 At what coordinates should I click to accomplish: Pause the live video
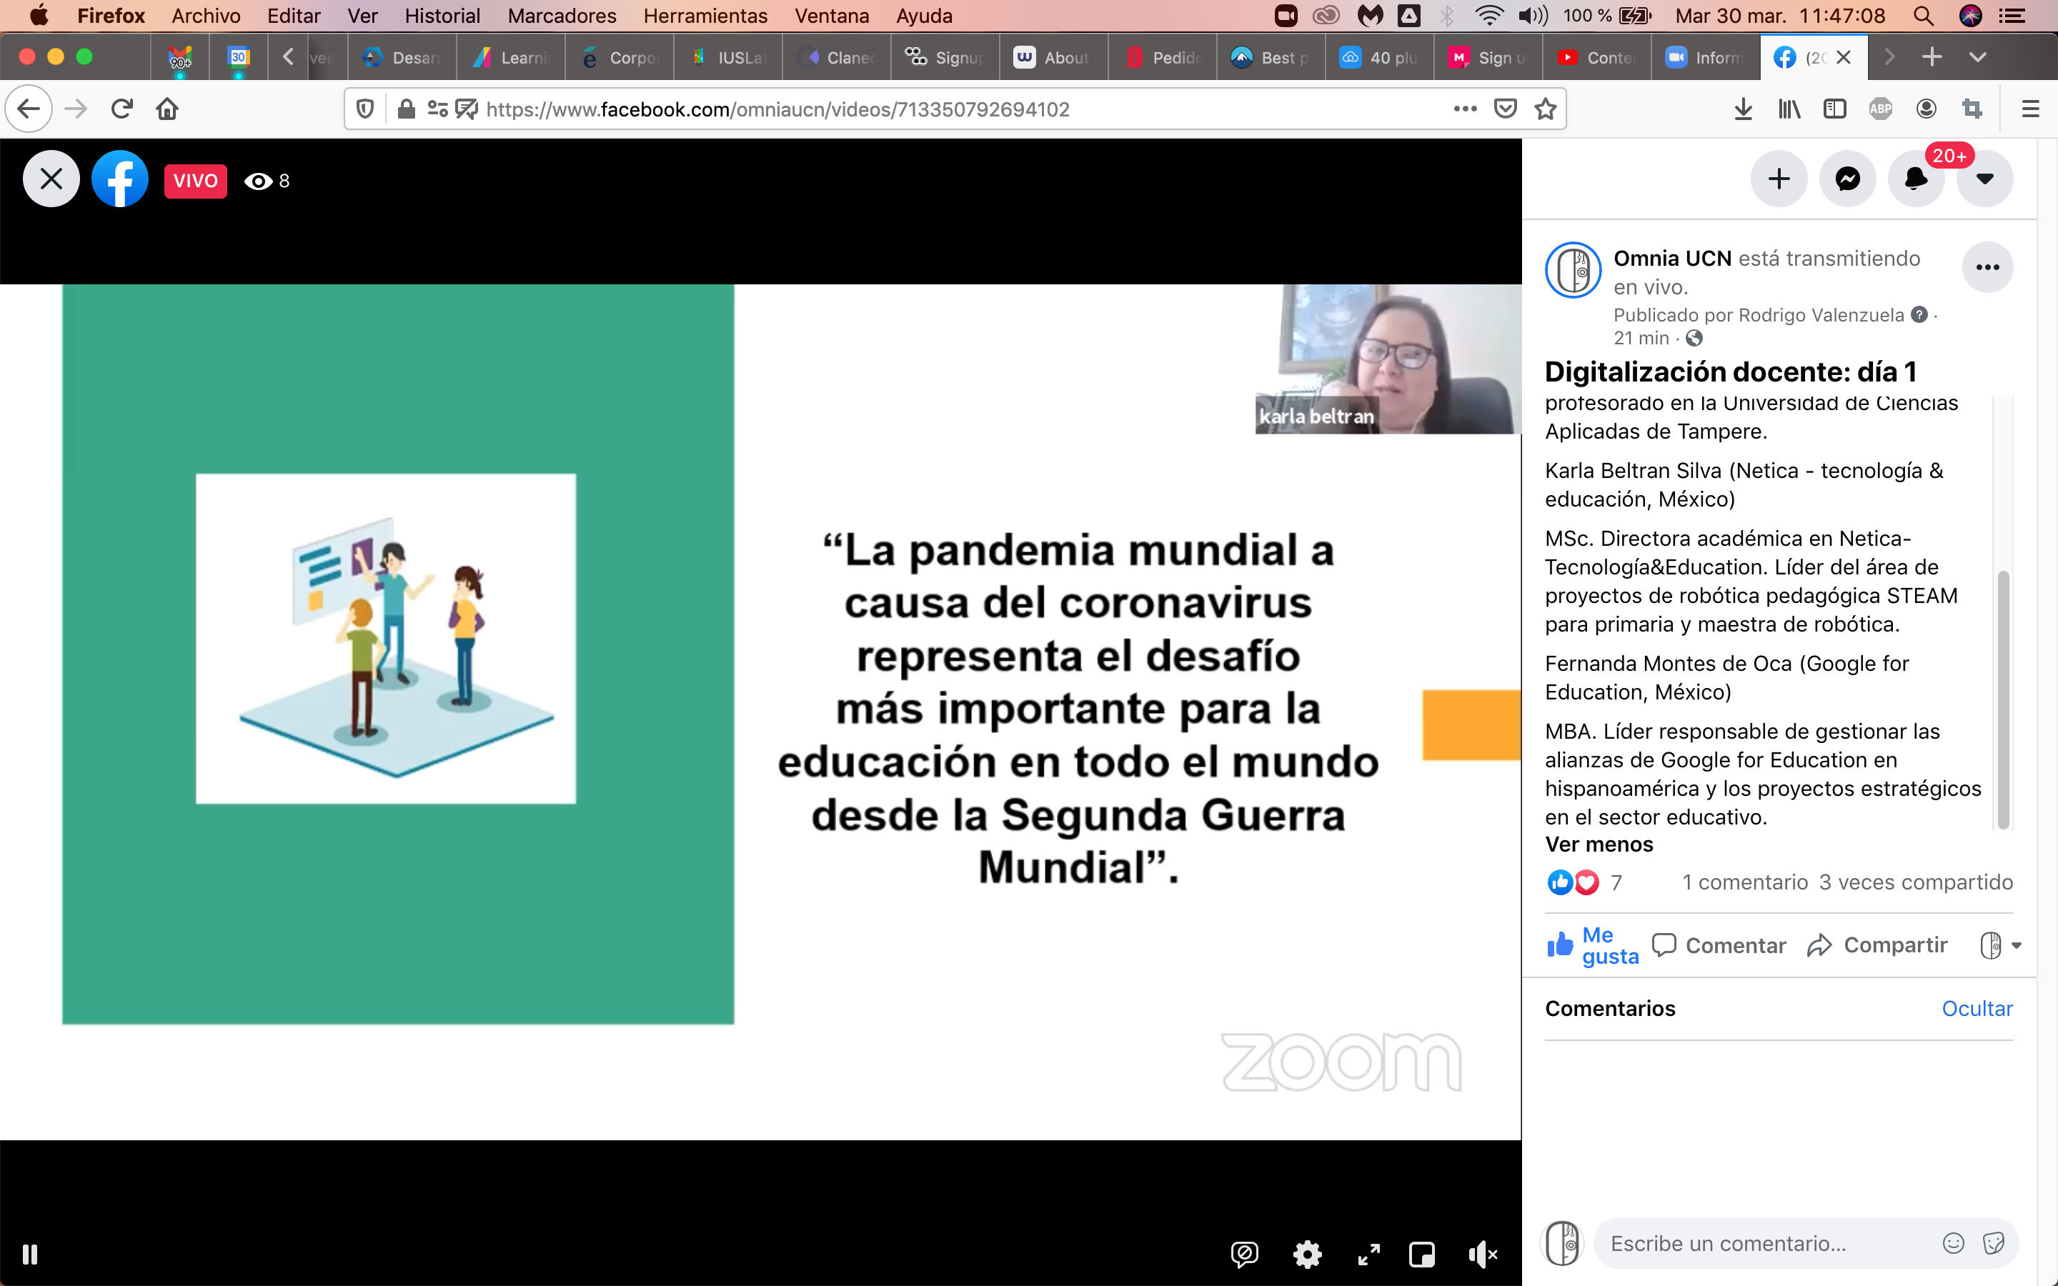tap(30, 1254)
